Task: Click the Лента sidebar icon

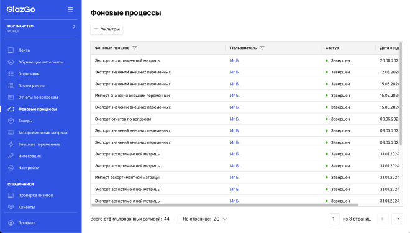Action: coord(11,50)
